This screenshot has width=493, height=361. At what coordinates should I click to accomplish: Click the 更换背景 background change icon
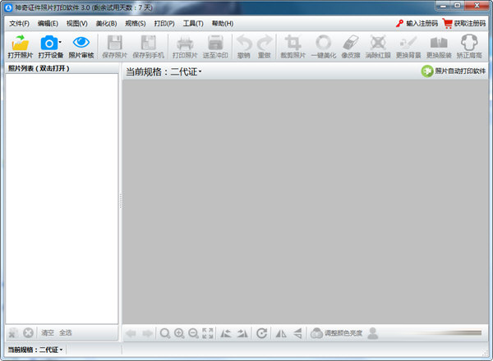pyautogui.click(x=408, y=43)
